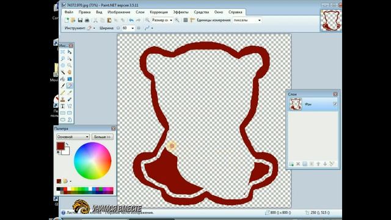Select the Freeform Shape tool
This screenshot has height=220, width=391.
[70, 120]
